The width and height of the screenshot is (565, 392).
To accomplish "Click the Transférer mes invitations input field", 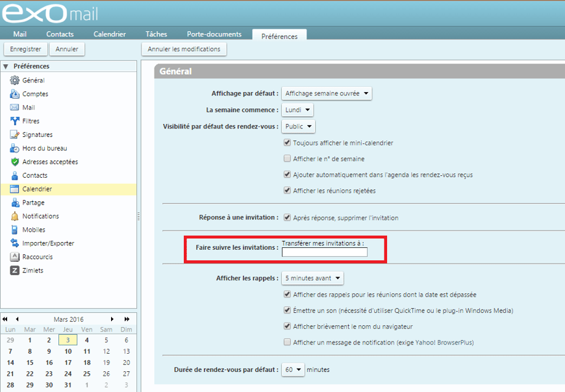I will coord(325,252).
